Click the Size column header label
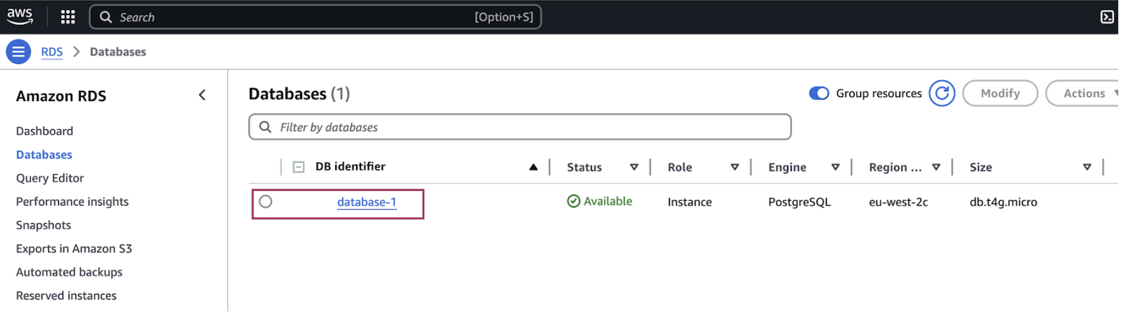The height and width of the screenshot is (317, 1122). point(981,167)
